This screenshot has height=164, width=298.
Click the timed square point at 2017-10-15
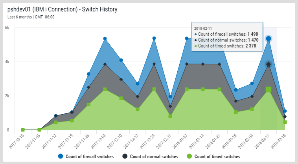pos(23,130)
